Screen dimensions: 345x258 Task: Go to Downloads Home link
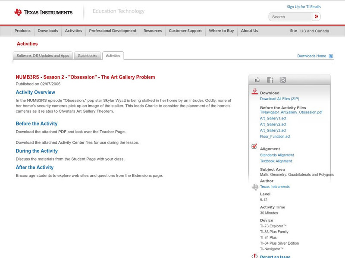(311, 56)
